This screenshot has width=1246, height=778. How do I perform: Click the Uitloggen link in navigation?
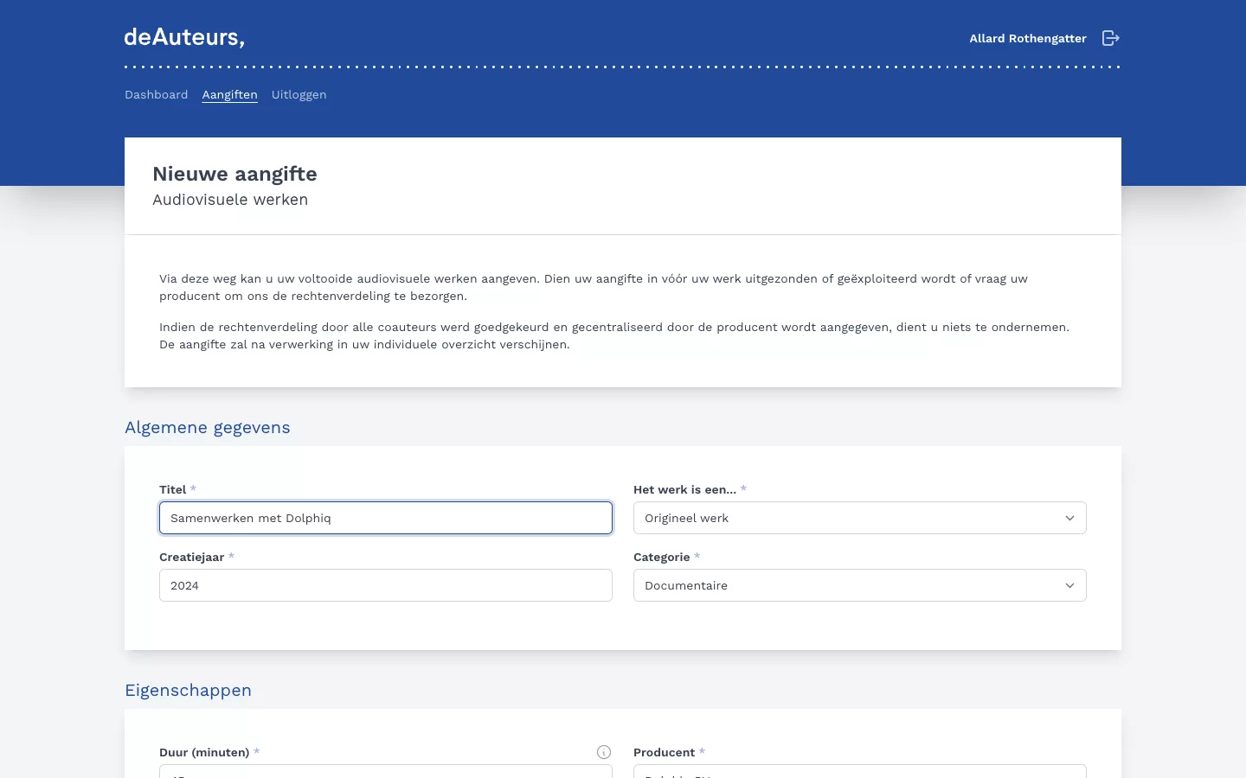pos(299,95)
